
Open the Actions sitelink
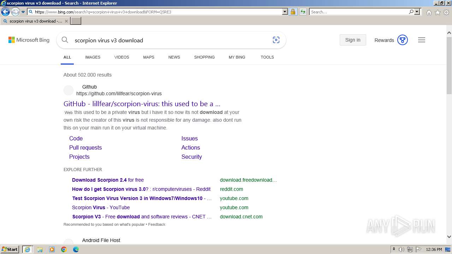[x=191, y=148]
